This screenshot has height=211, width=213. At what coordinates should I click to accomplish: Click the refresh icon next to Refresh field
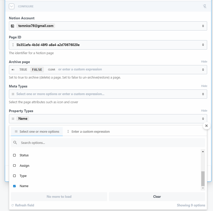pos(12,205)
